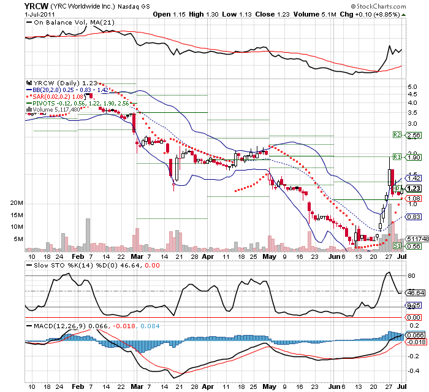429x392 pixels.
Task: Click the '-0.4' MACD axis label
Action: [x=413, y=371]
